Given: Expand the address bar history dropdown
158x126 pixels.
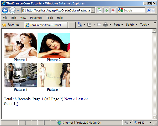Looking at the screenshot, I should [93, 10].
